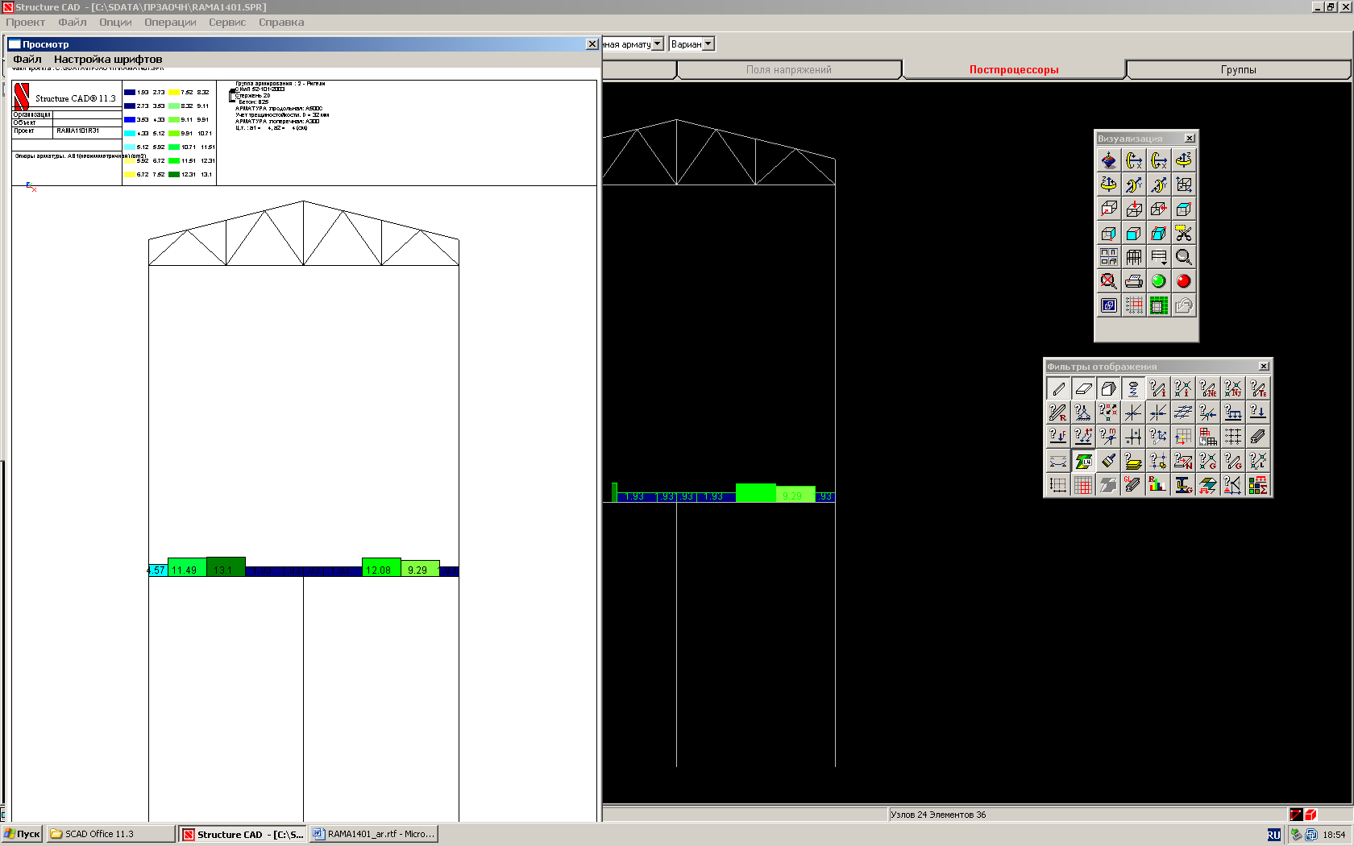Click the R color histogram filter icon
This screenshot has height=846, width=1354.
pyautogui.click(x=1158, y=484)
